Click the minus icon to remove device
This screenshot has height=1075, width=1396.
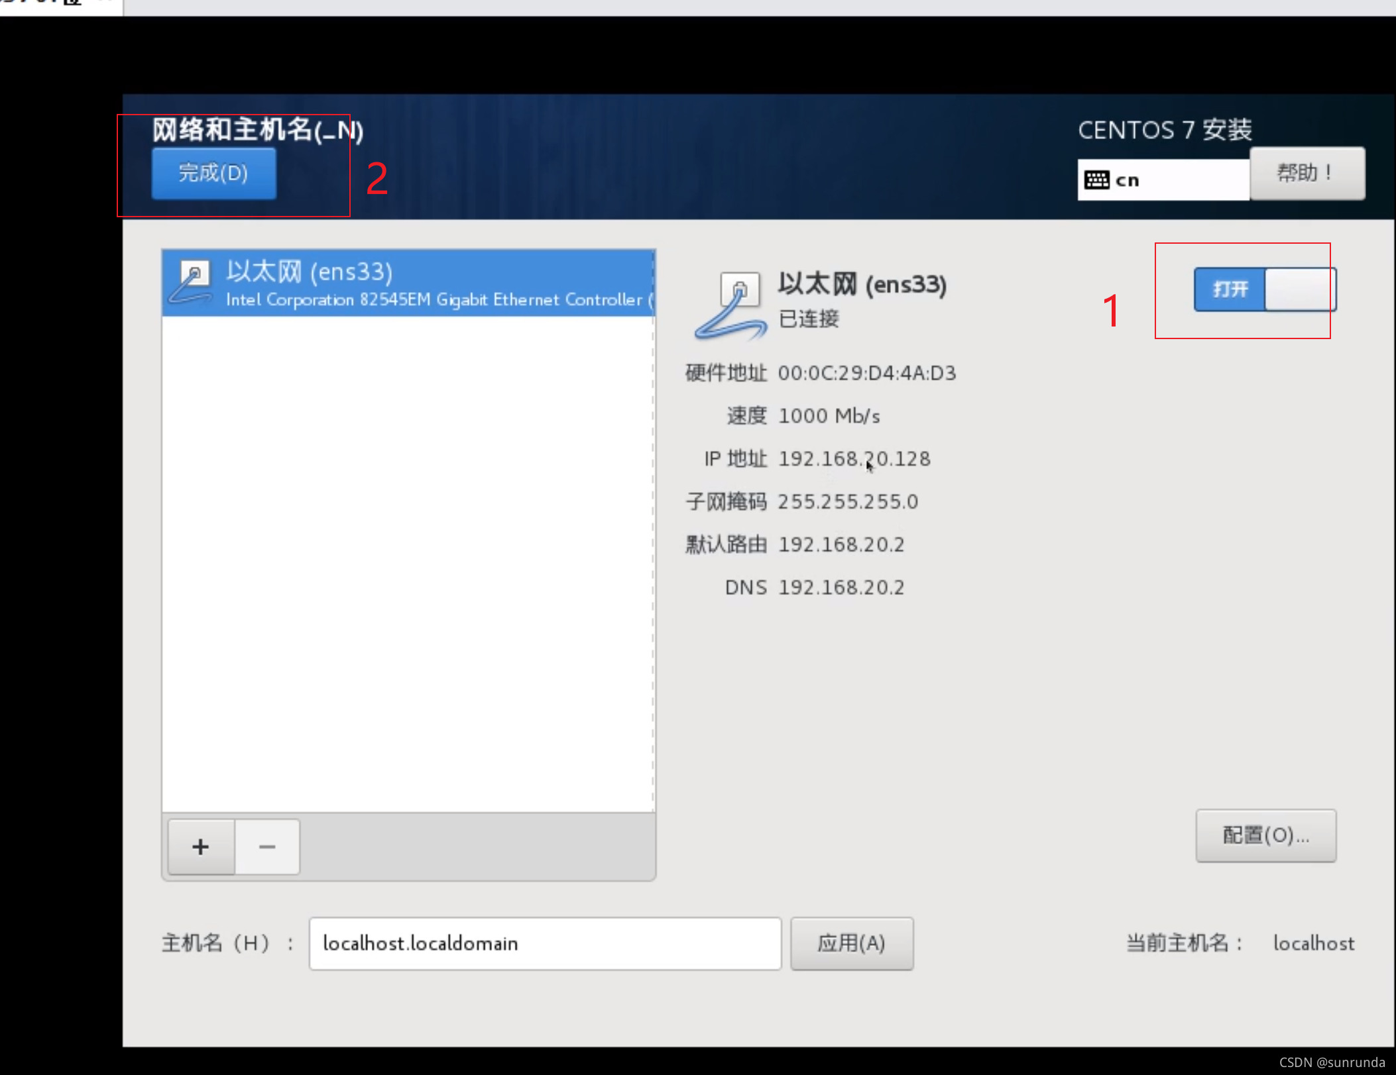tap(267, 846)
